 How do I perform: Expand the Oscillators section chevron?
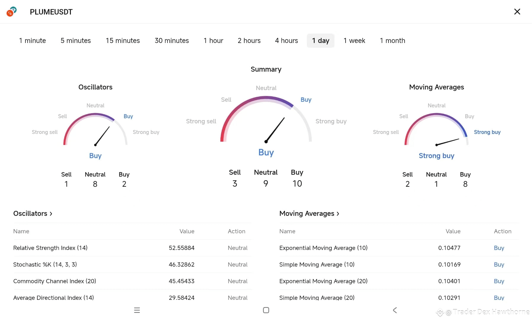[x=51, y=214]
